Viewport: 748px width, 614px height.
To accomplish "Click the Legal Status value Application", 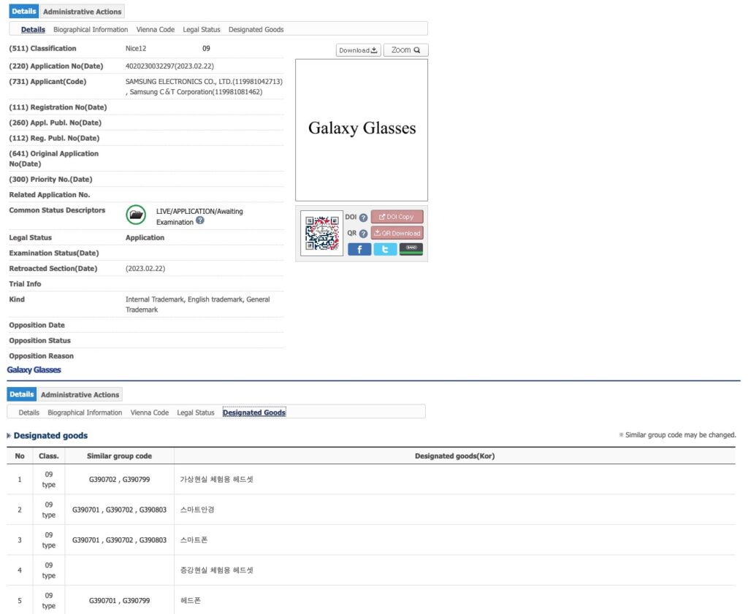I will click(145, 238).
